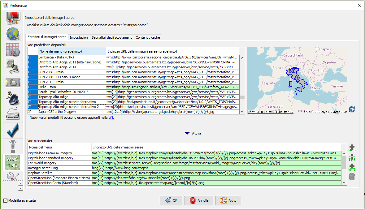Open the speaker audio preferences
The image size is (365, 210).
13,99
